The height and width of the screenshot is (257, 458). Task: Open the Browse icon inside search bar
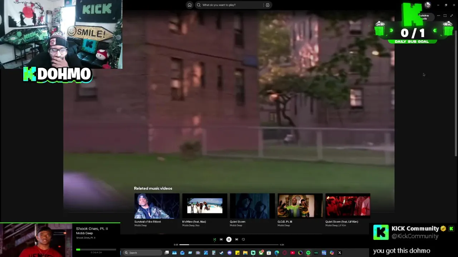tap(267, 5)
